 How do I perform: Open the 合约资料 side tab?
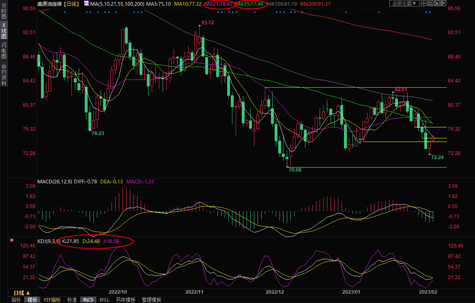pos(4,74)
